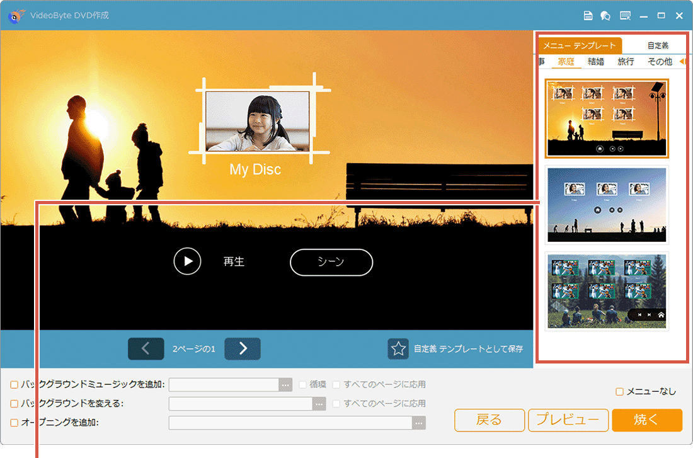Viewport: 693px width, 458px height.
Task: Click the left chevron for previous page
Action: (x=146, y=348)
